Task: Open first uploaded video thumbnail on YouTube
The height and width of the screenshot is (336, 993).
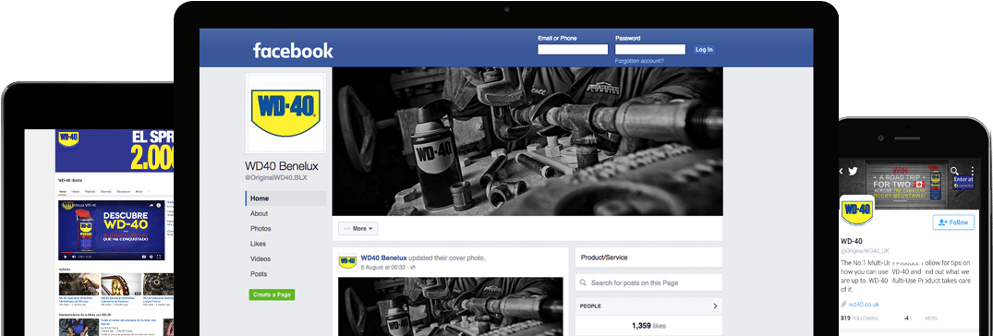Action: coord(79,284)
